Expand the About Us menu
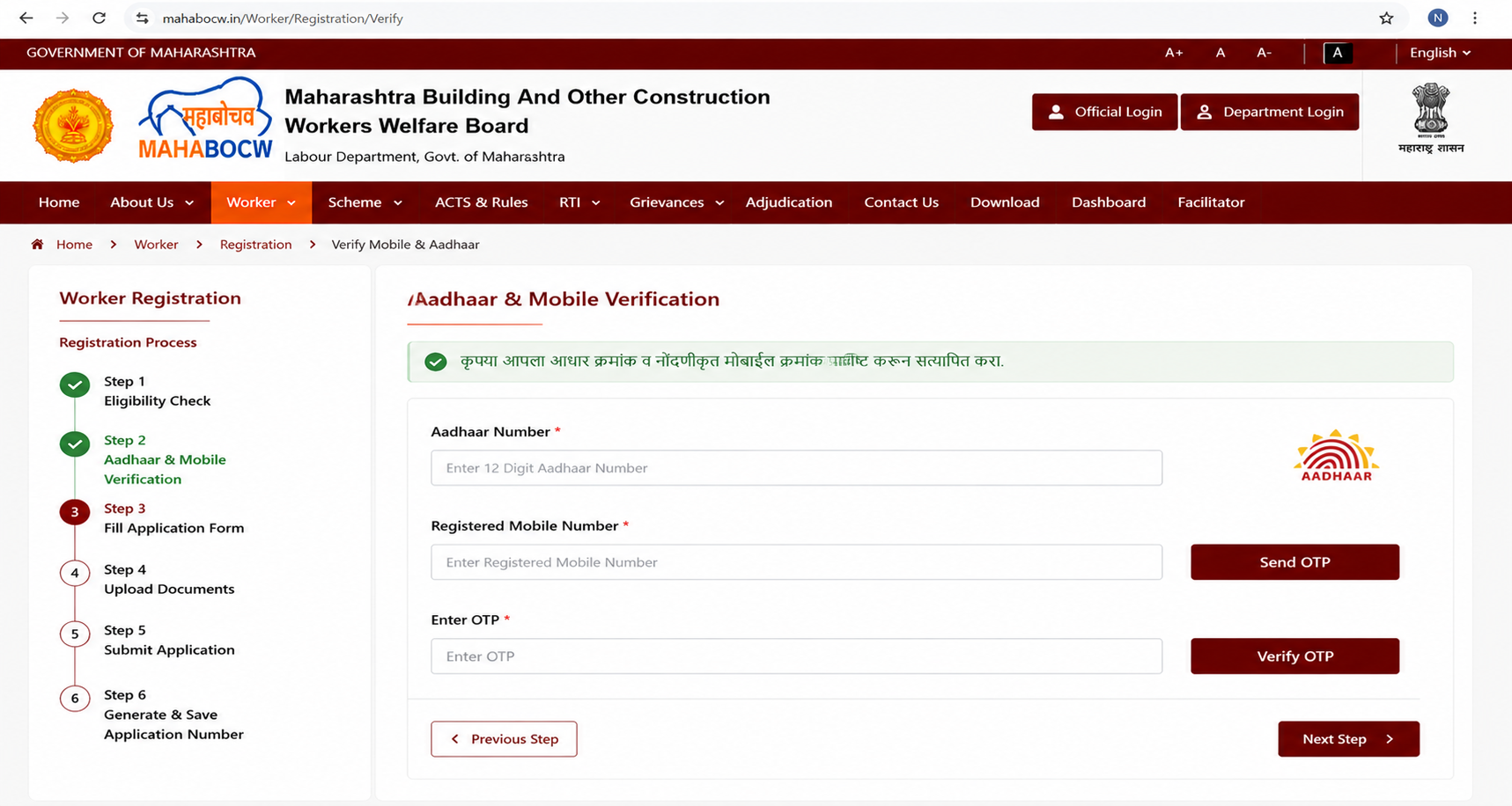 click(151, 202)
